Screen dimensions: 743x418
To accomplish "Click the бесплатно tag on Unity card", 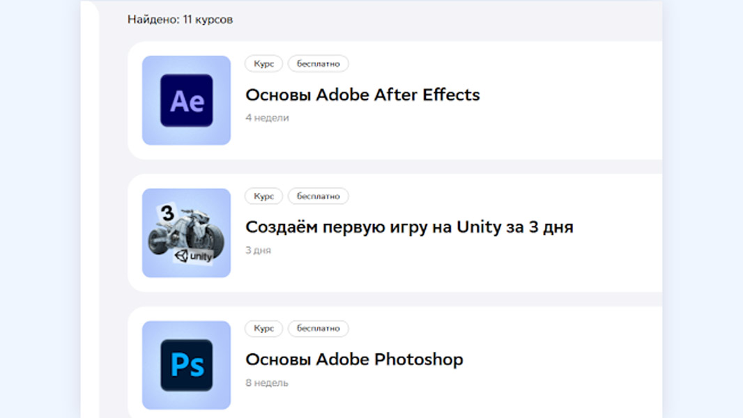I will coord(318,196).
